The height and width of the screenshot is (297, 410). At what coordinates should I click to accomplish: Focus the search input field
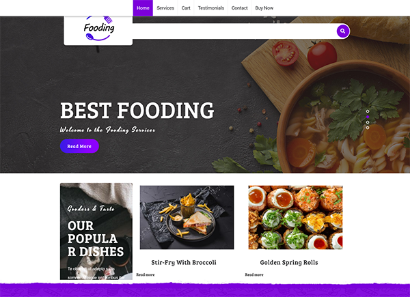234,31
